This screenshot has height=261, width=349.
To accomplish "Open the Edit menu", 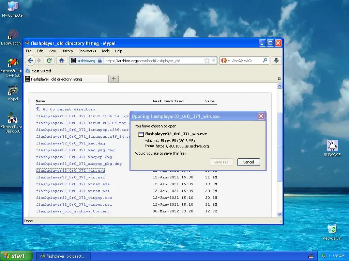I will coord(40,51).
